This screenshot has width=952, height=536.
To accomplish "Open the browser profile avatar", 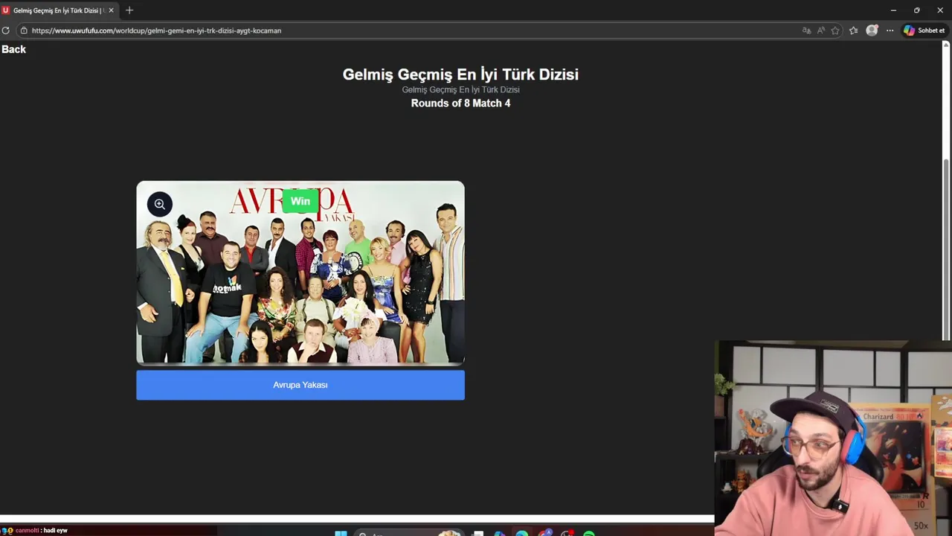I will pyautogui.click(x=872, y=31).
